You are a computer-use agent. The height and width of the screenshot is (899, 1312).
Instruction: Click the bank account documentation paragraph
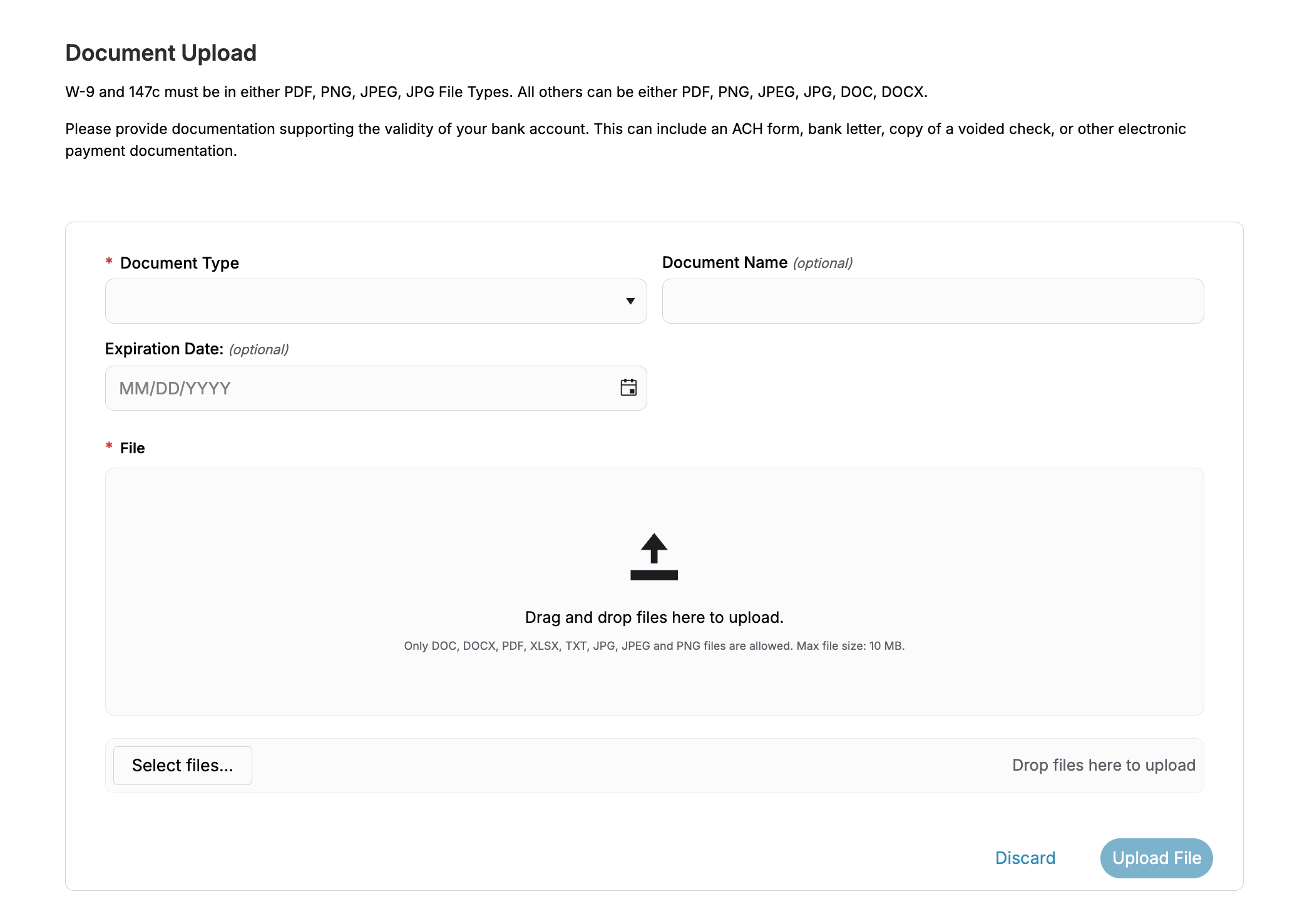(626, 140)
